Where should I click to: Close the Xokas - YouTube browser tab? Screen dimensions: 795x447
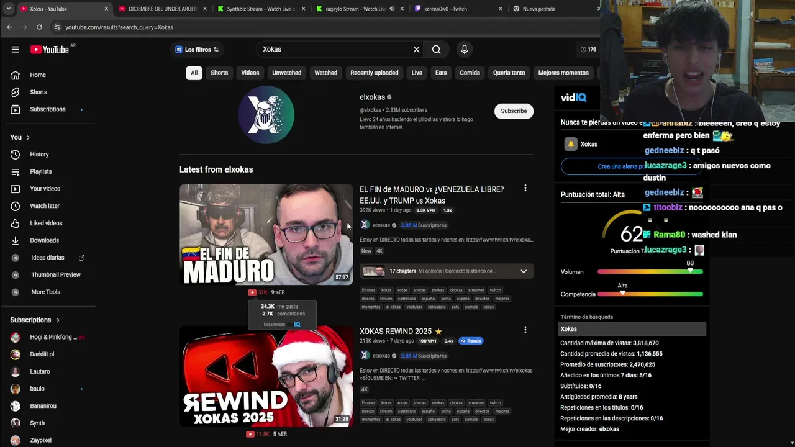click(106, 9)
